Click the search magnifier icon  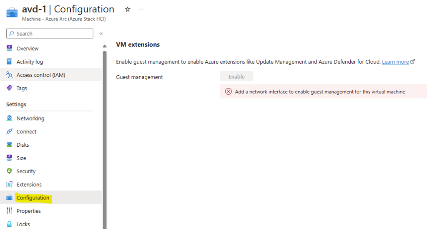tap(11, 33)
